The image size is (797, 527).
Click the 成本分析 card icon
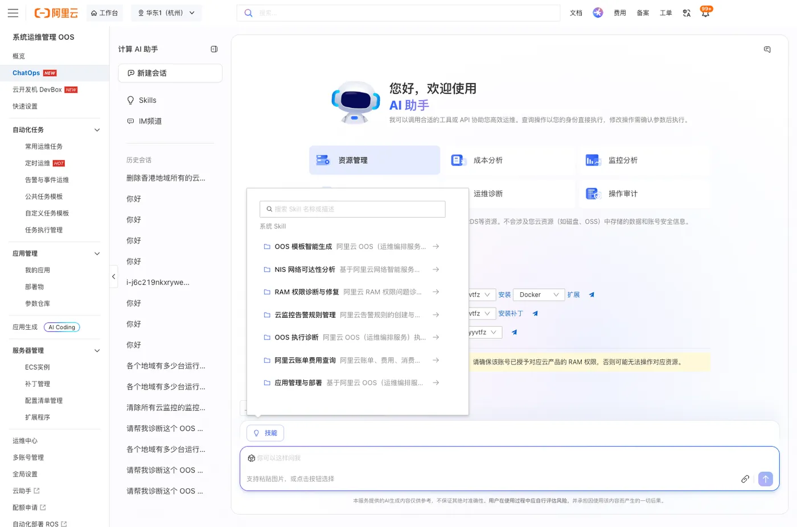pyautogui.click(x=458, y=160)
